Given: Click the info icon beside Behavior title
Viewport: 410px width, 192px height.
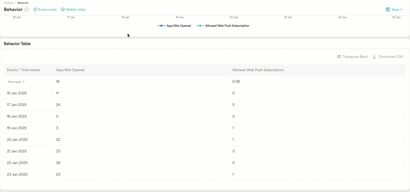Looking at the screenshot, I should pyautogui.click(x=26, y=10).
